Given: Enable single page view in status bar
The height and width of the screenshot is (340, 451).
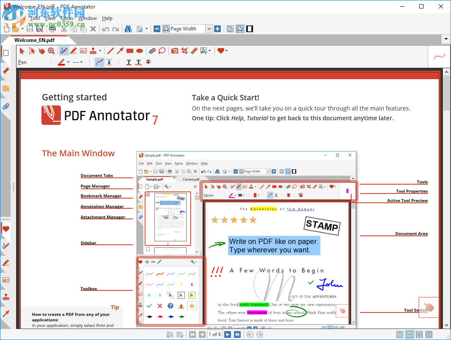Looking at the screenshot, I should [x=400, y=334].
